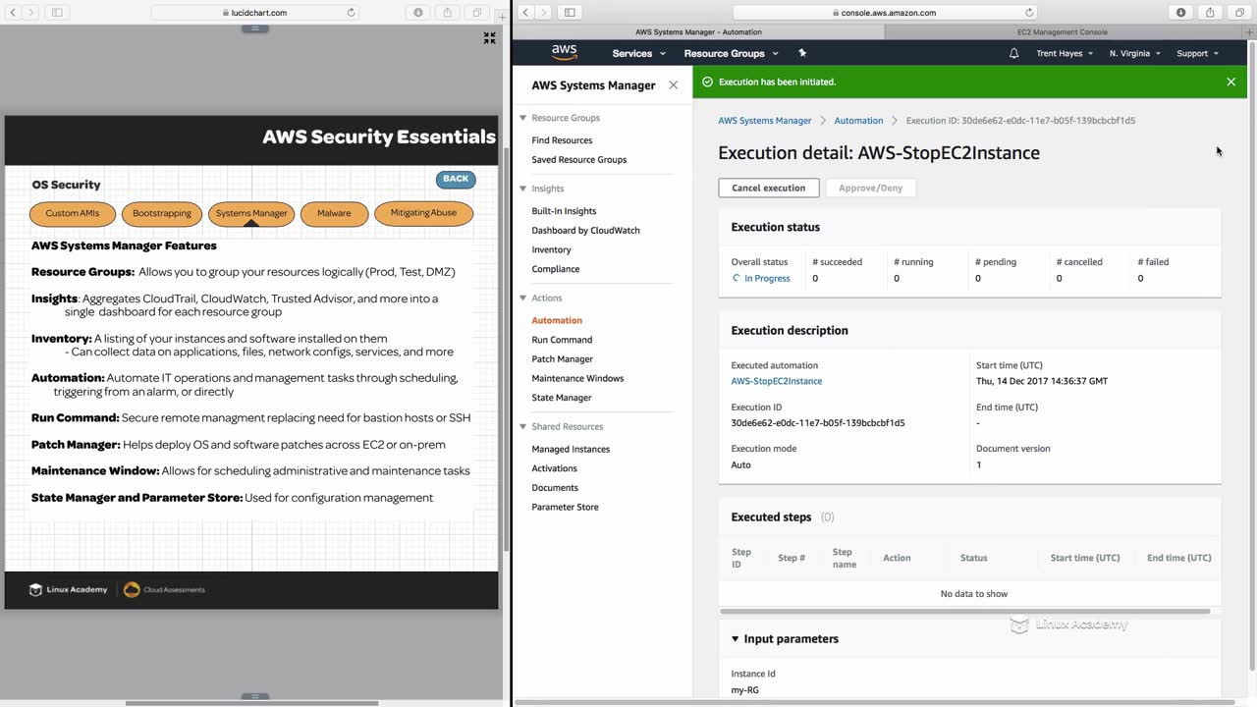Open the AWS-StopEC2Instance automation link
The width and height of the screenshot is (1257, 707).
(776, 381)
